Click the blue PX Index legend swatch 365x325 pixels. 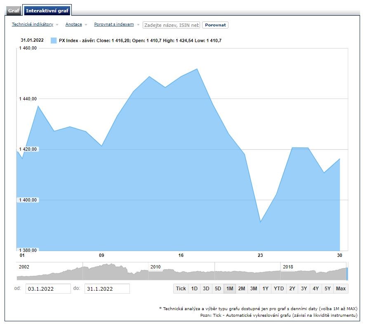(x=54, y=40)
